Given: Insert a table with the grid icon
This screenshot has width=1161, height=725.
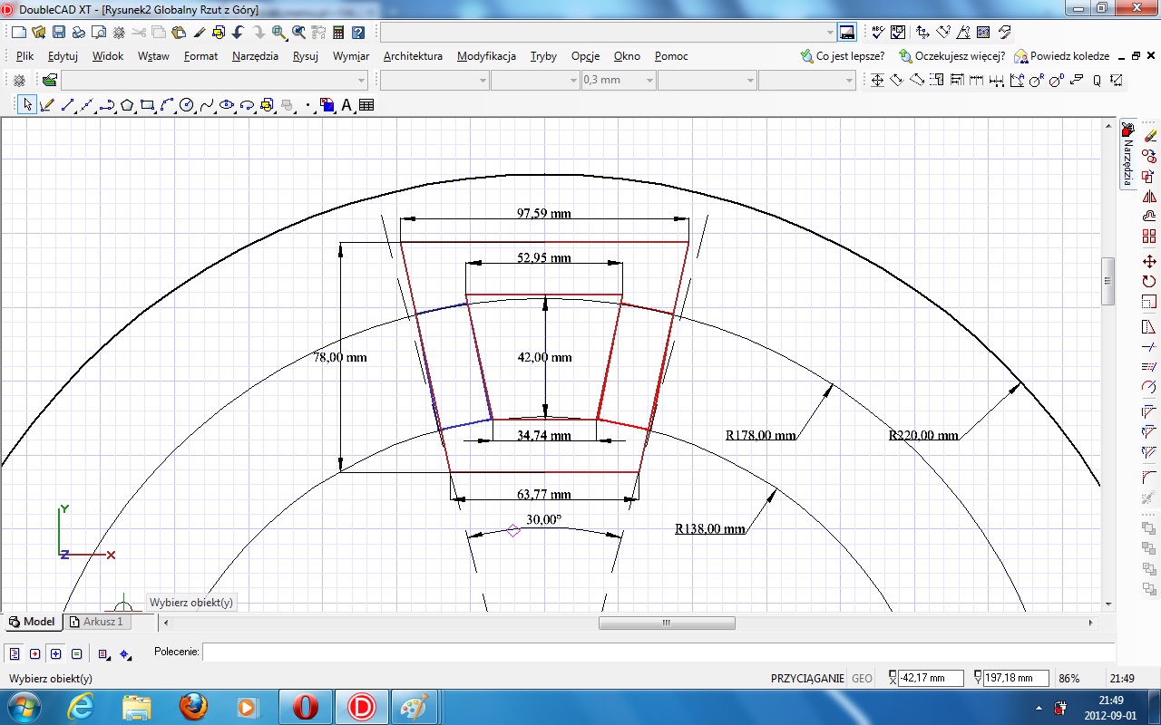Looking at the screenshot, I should 366,105.
